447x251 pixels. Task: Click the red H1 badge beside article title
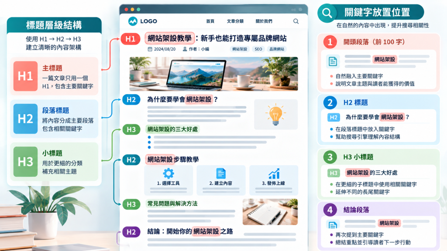tap(131, 39)
